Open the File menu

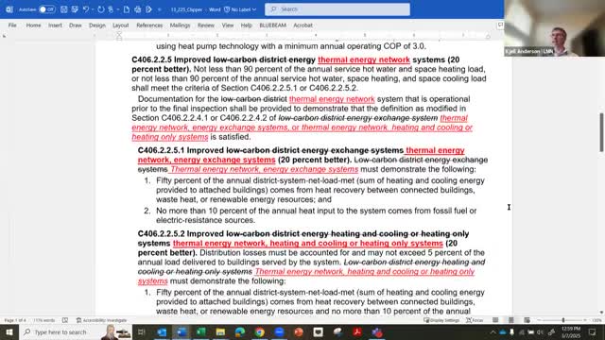(12, 25)
